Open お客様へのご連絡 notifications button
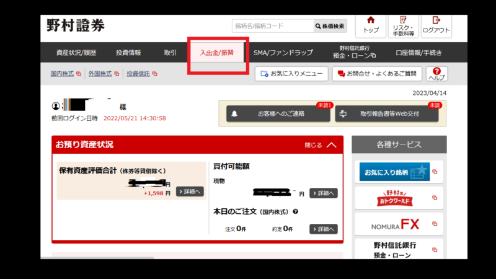The image size is (496, 279). 278,113
